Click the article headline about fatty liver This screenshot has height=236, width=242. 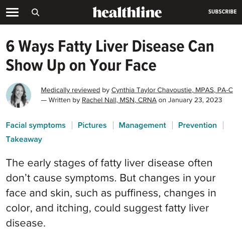tap(110, 56)
